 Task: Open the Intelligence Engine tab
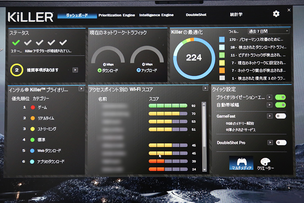[156, 15]
